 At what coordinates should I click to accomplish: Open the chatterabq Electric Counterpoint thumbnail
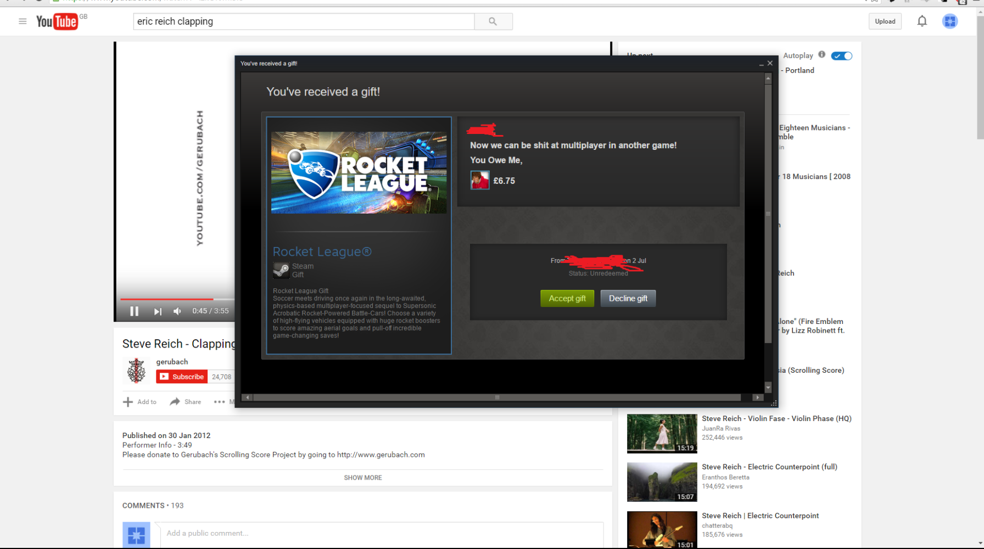(x=662, y=530)
